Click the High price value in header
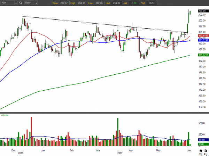Screen dimensions: 209x156 point(81,3)
